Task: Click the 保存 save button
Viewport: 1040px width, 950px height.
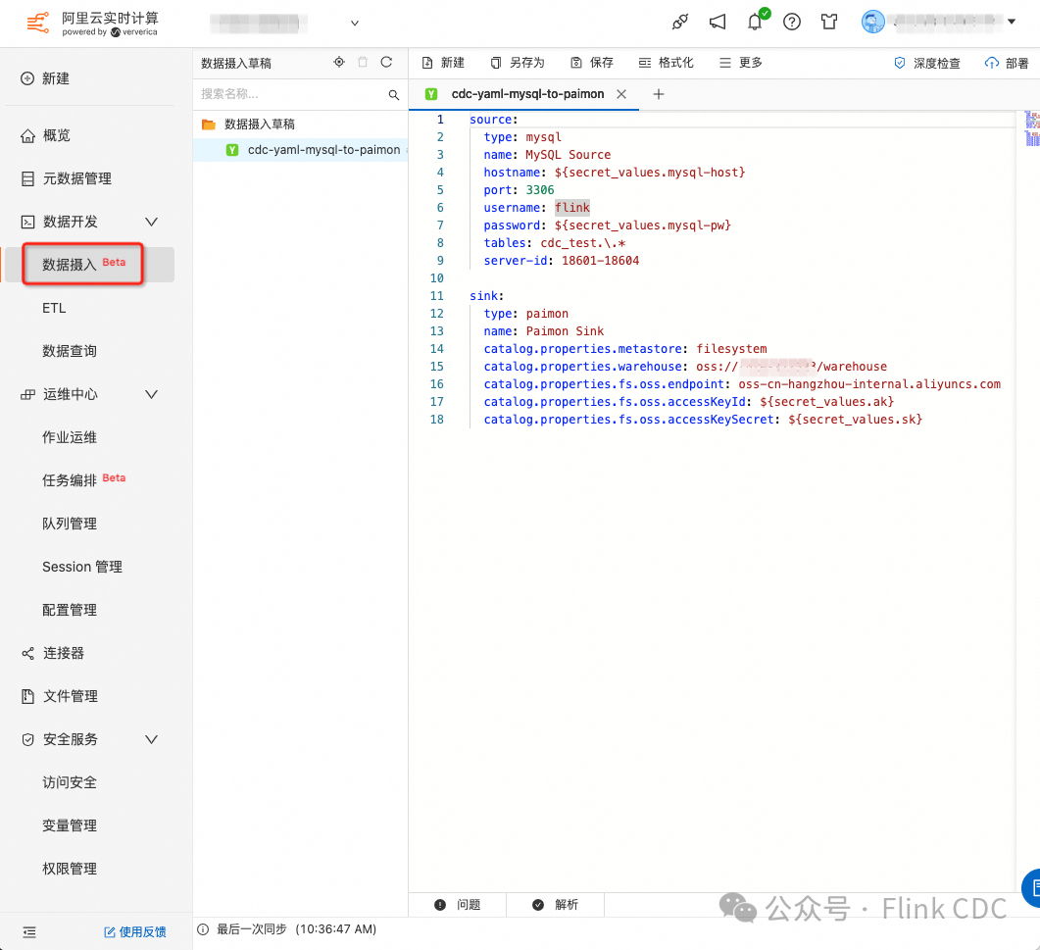Action: tap(592, 63)
